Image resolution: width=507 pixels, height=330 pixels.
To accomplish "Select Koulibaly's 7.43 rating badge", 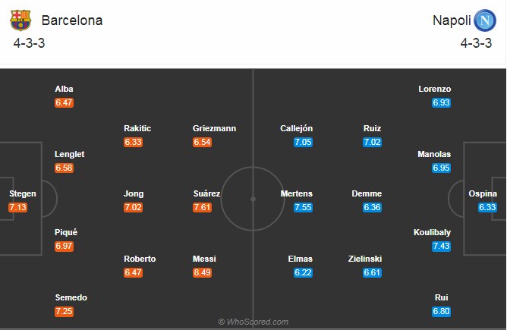I will (442, 247).
